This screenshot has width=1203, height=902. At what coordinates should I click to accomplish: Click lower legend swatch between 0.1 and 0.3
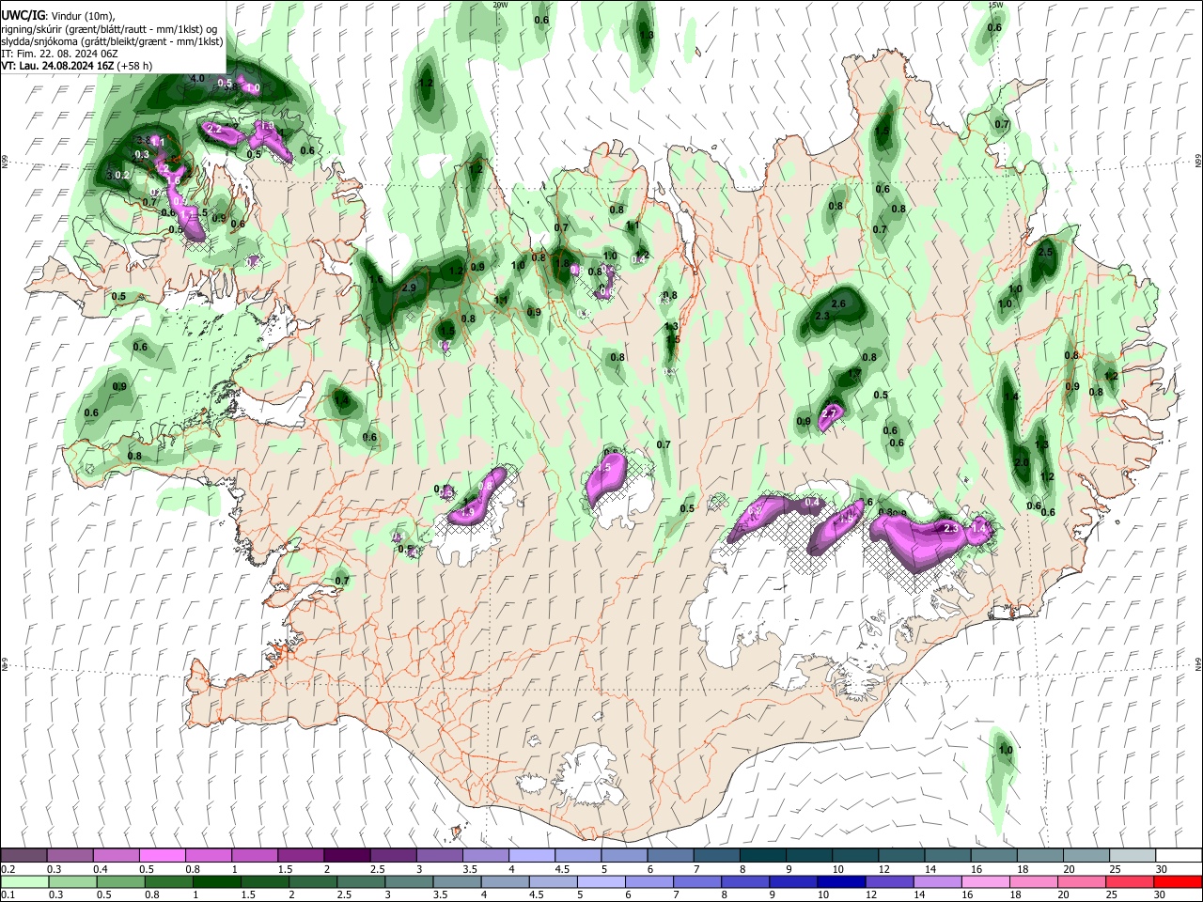(24, 880)
